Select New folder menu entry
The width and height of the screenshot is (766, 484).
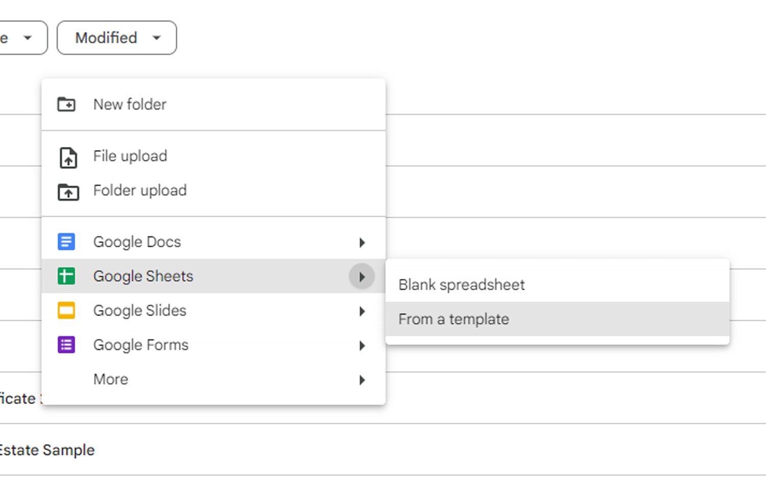point(213,105)
